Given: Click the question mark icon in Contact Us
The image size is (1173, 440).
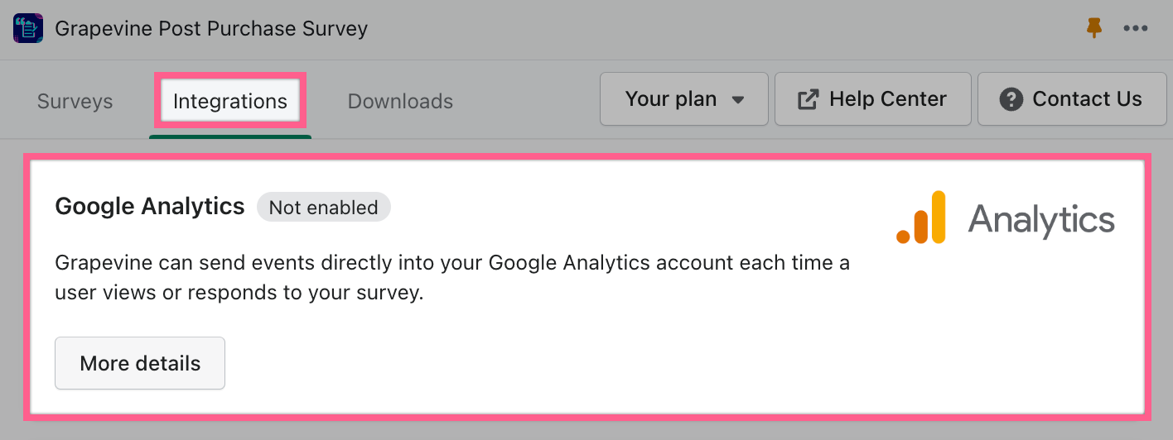Looking at the screenshot, I should coord(1011,99).
